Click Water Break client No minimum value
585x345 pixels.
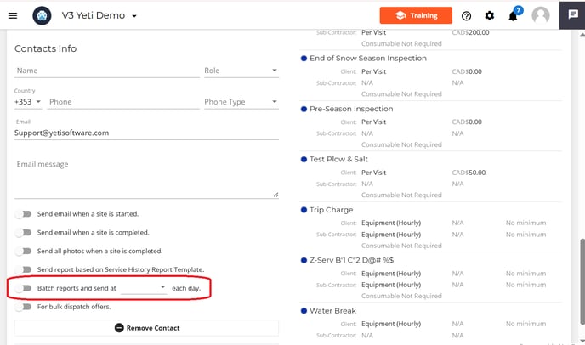coord(525,324)
